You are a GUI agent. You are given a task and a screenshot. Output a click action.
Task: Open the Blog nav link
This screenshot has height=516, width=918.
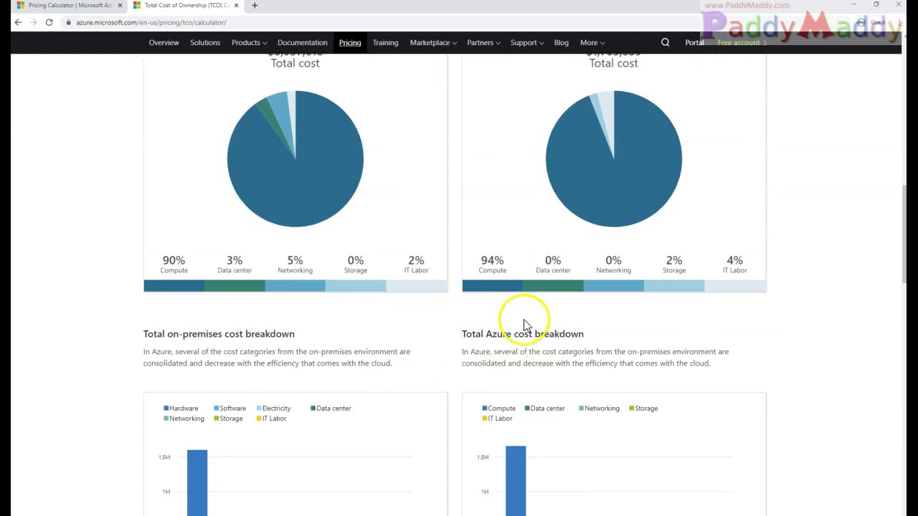click(561, 42)
